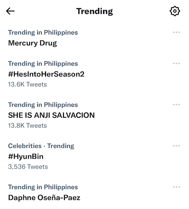Open the Mercury Drug trending topic
The width and height of the screenshot is (189, 209).
pos(32,43)
